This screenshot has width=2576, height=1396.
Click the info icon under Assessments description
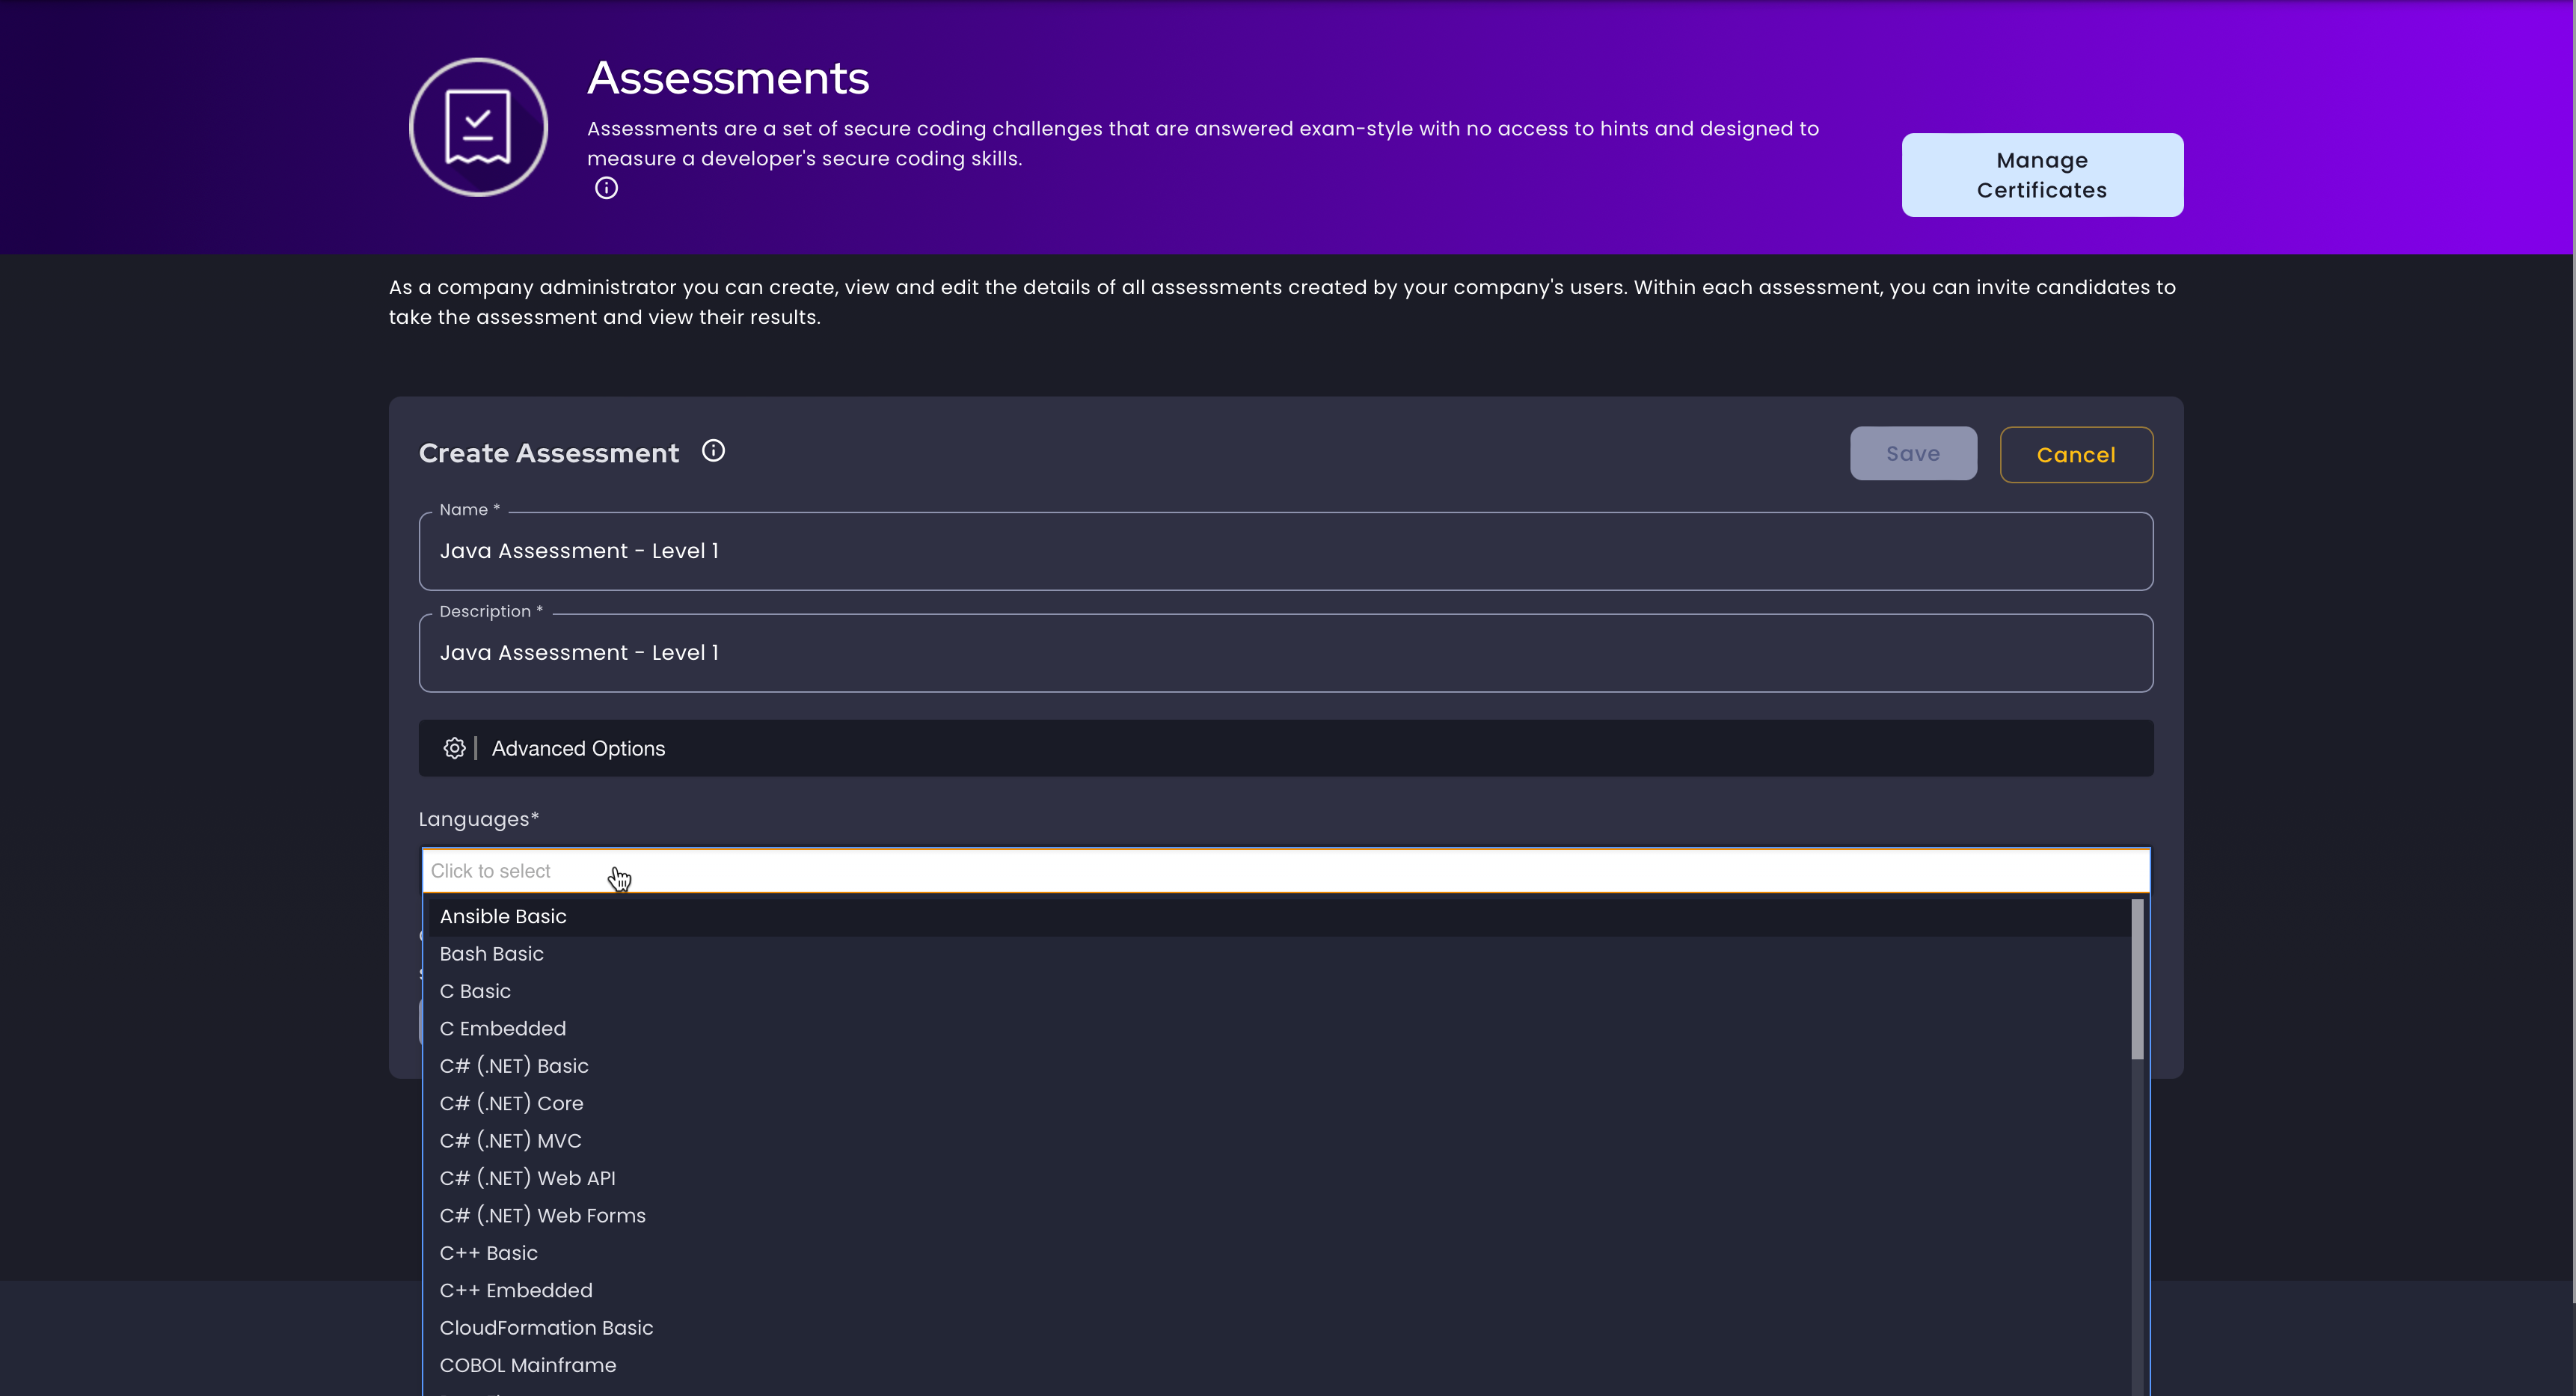coord(606,188)
